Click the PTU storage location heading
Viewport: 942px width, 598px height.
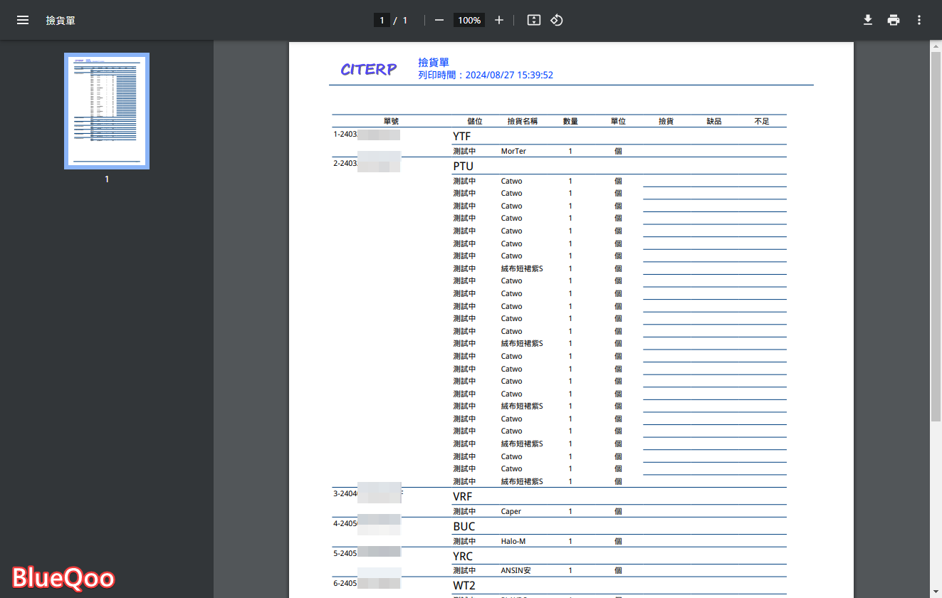463,166
